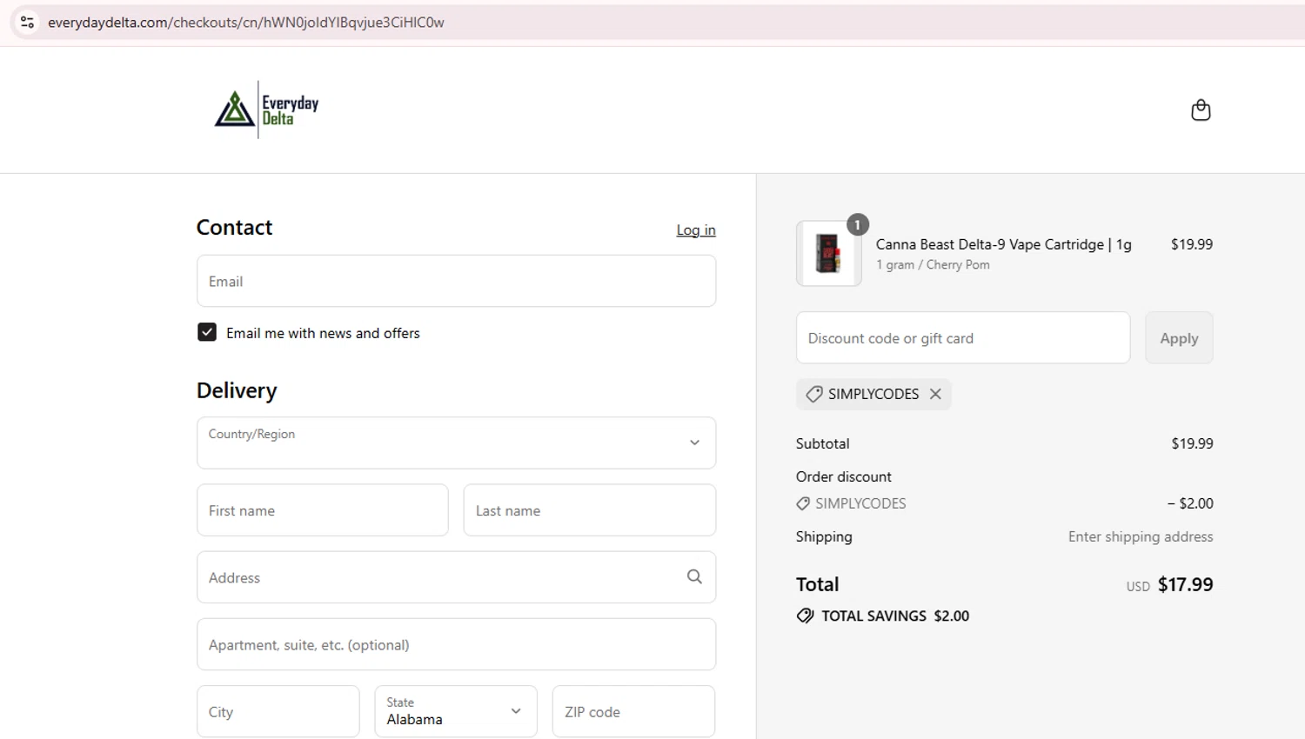This screenshot has width=1305, height=739.
Task: Focus the Email input field
Action: 456,281
